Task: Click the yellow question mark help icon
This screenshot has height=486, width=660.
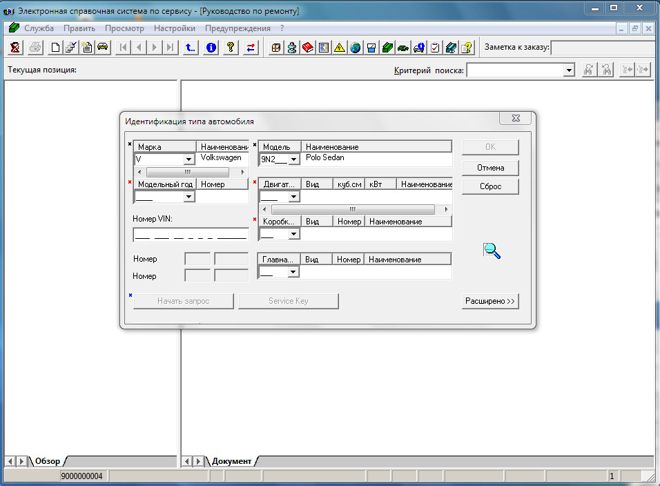Action: (231, 48)
